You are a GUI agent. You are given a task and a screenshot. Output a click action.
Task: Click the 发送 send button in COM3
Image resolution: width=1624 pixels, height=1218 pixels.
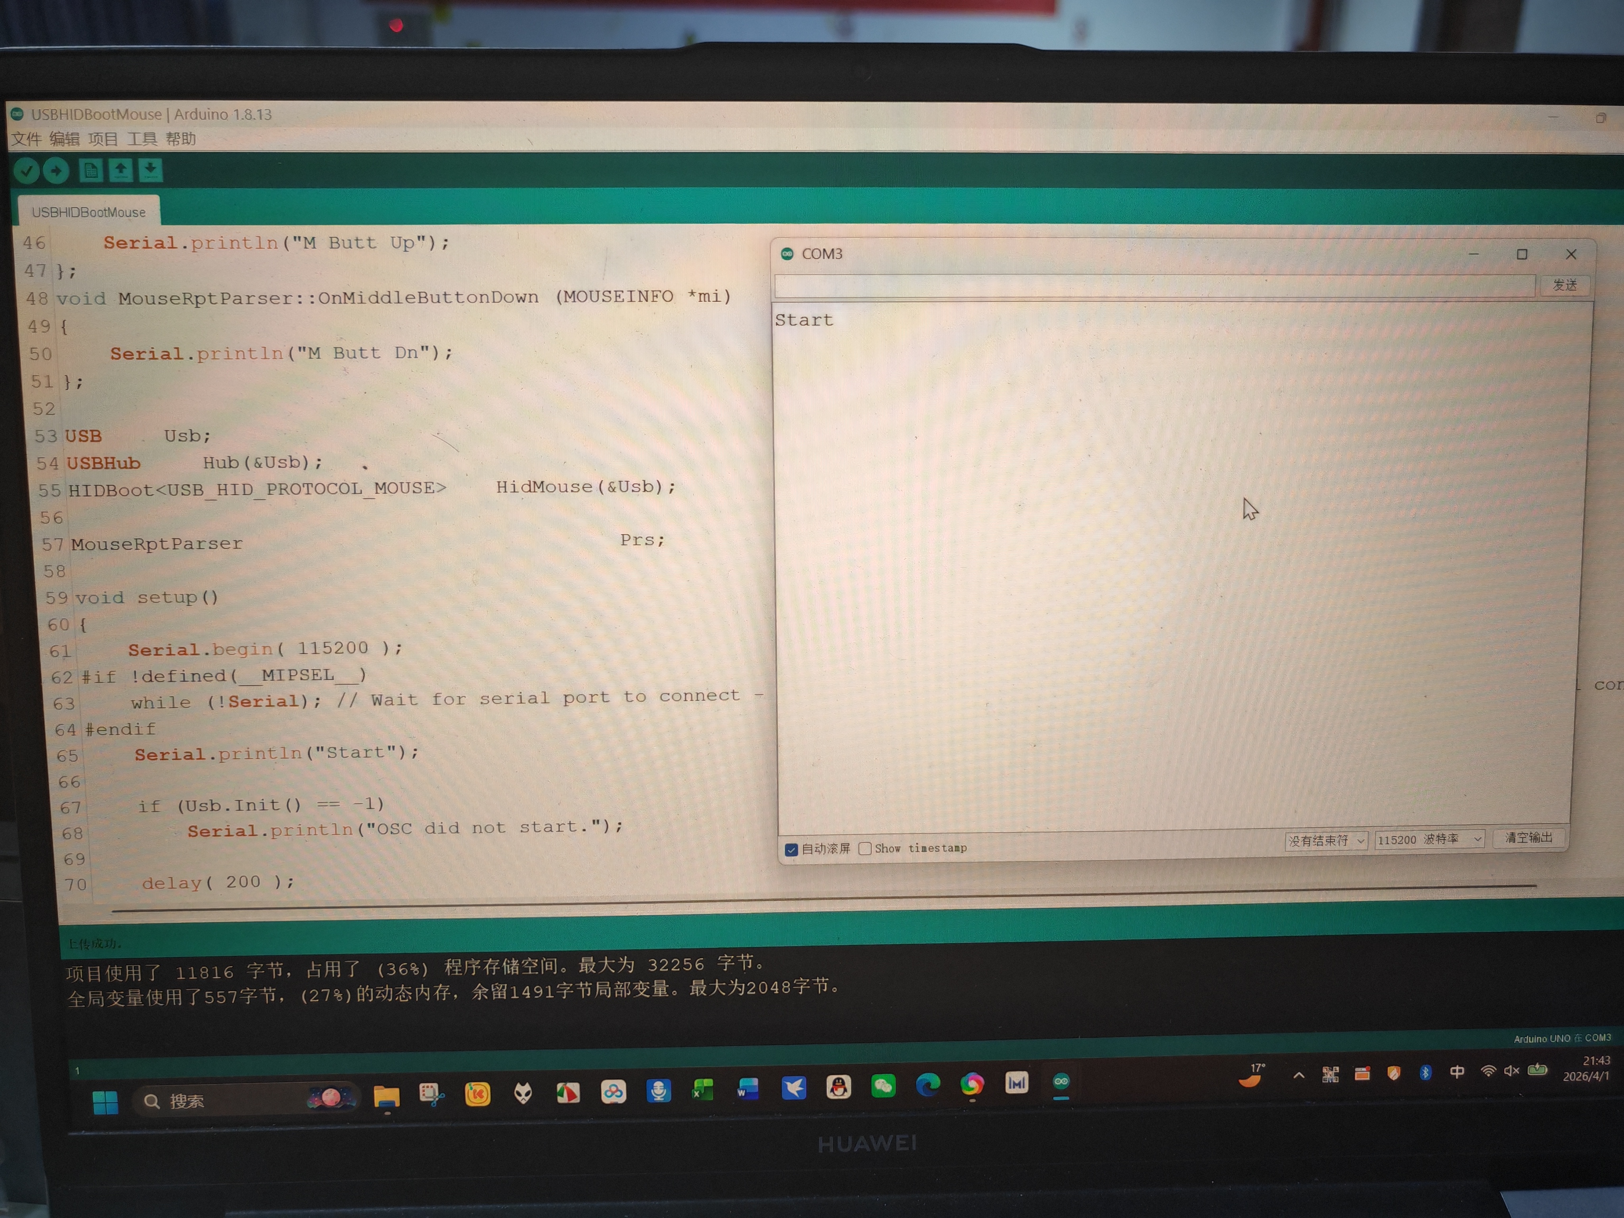coord(1565,285)
